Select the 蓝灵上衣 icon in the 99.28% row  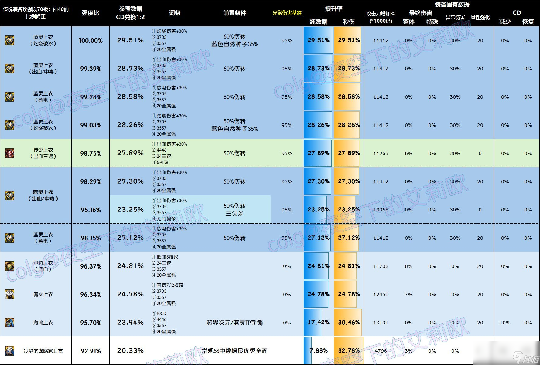pos(10,97)
